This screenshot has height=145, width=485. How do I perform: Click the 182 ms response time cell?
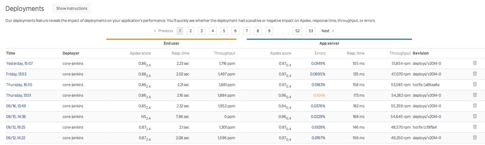[359, 106]
